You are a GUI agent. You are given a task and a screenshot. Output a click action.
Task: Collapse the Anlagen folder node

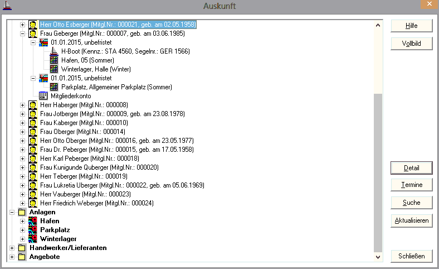[x=12, y=212]
